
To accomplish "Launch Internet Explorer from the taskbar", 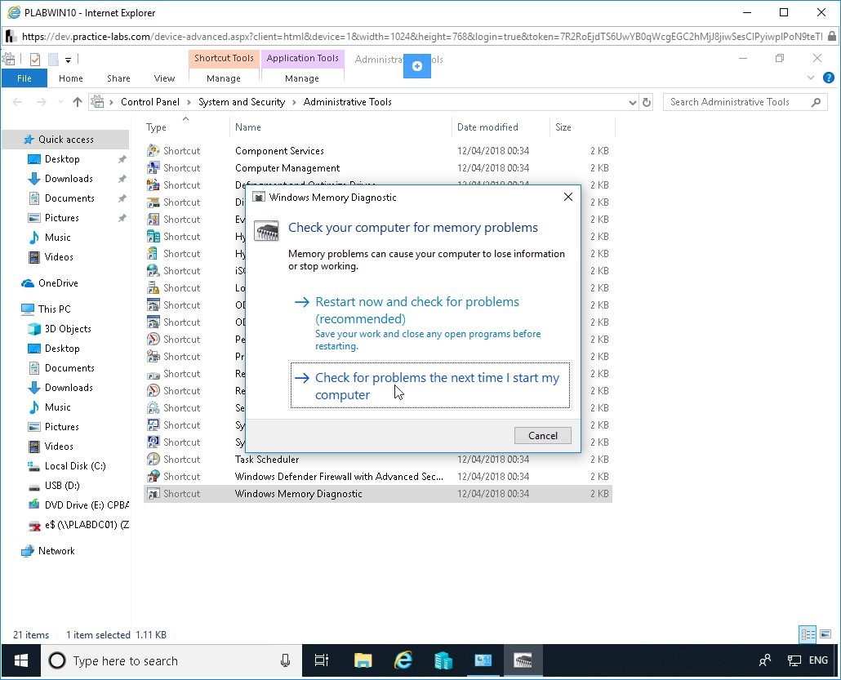I will 403,660.
